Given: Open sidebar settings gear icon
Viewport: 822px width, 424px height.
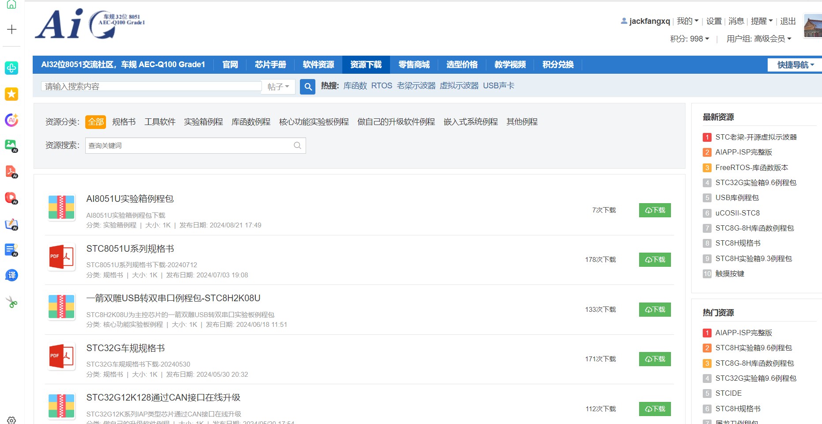Looking at the screenshot, I should (x=11, y=420).
